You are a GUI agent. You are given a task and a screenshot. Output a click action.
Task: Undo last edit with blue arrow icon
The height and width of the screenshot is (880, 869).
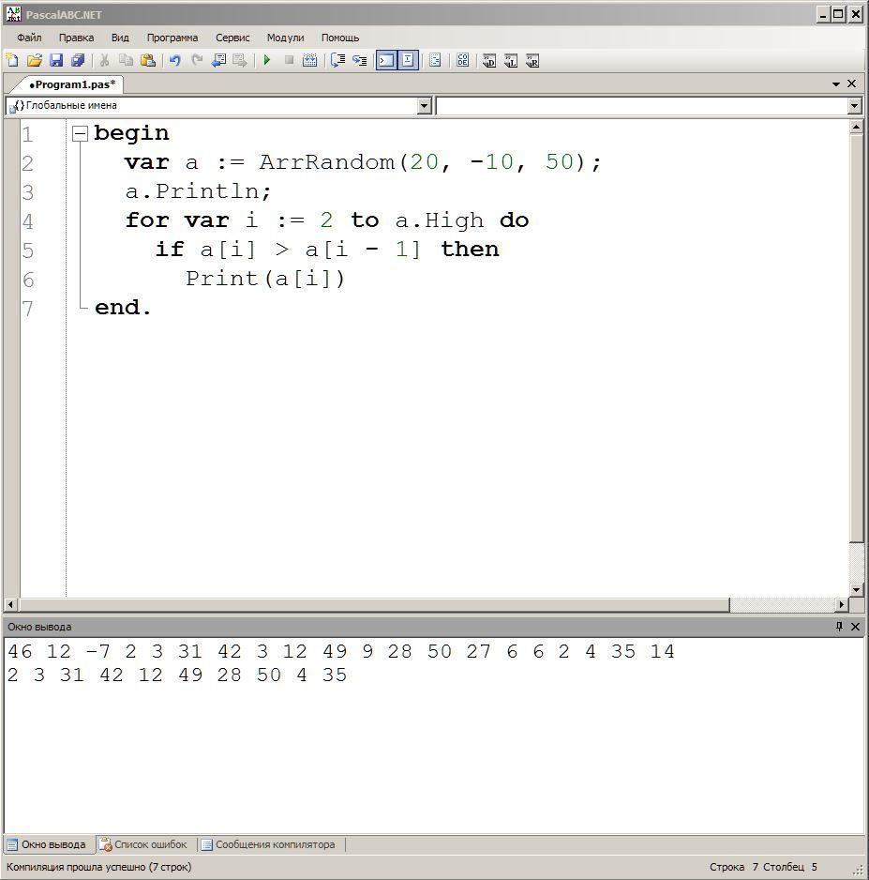[175, 60]
